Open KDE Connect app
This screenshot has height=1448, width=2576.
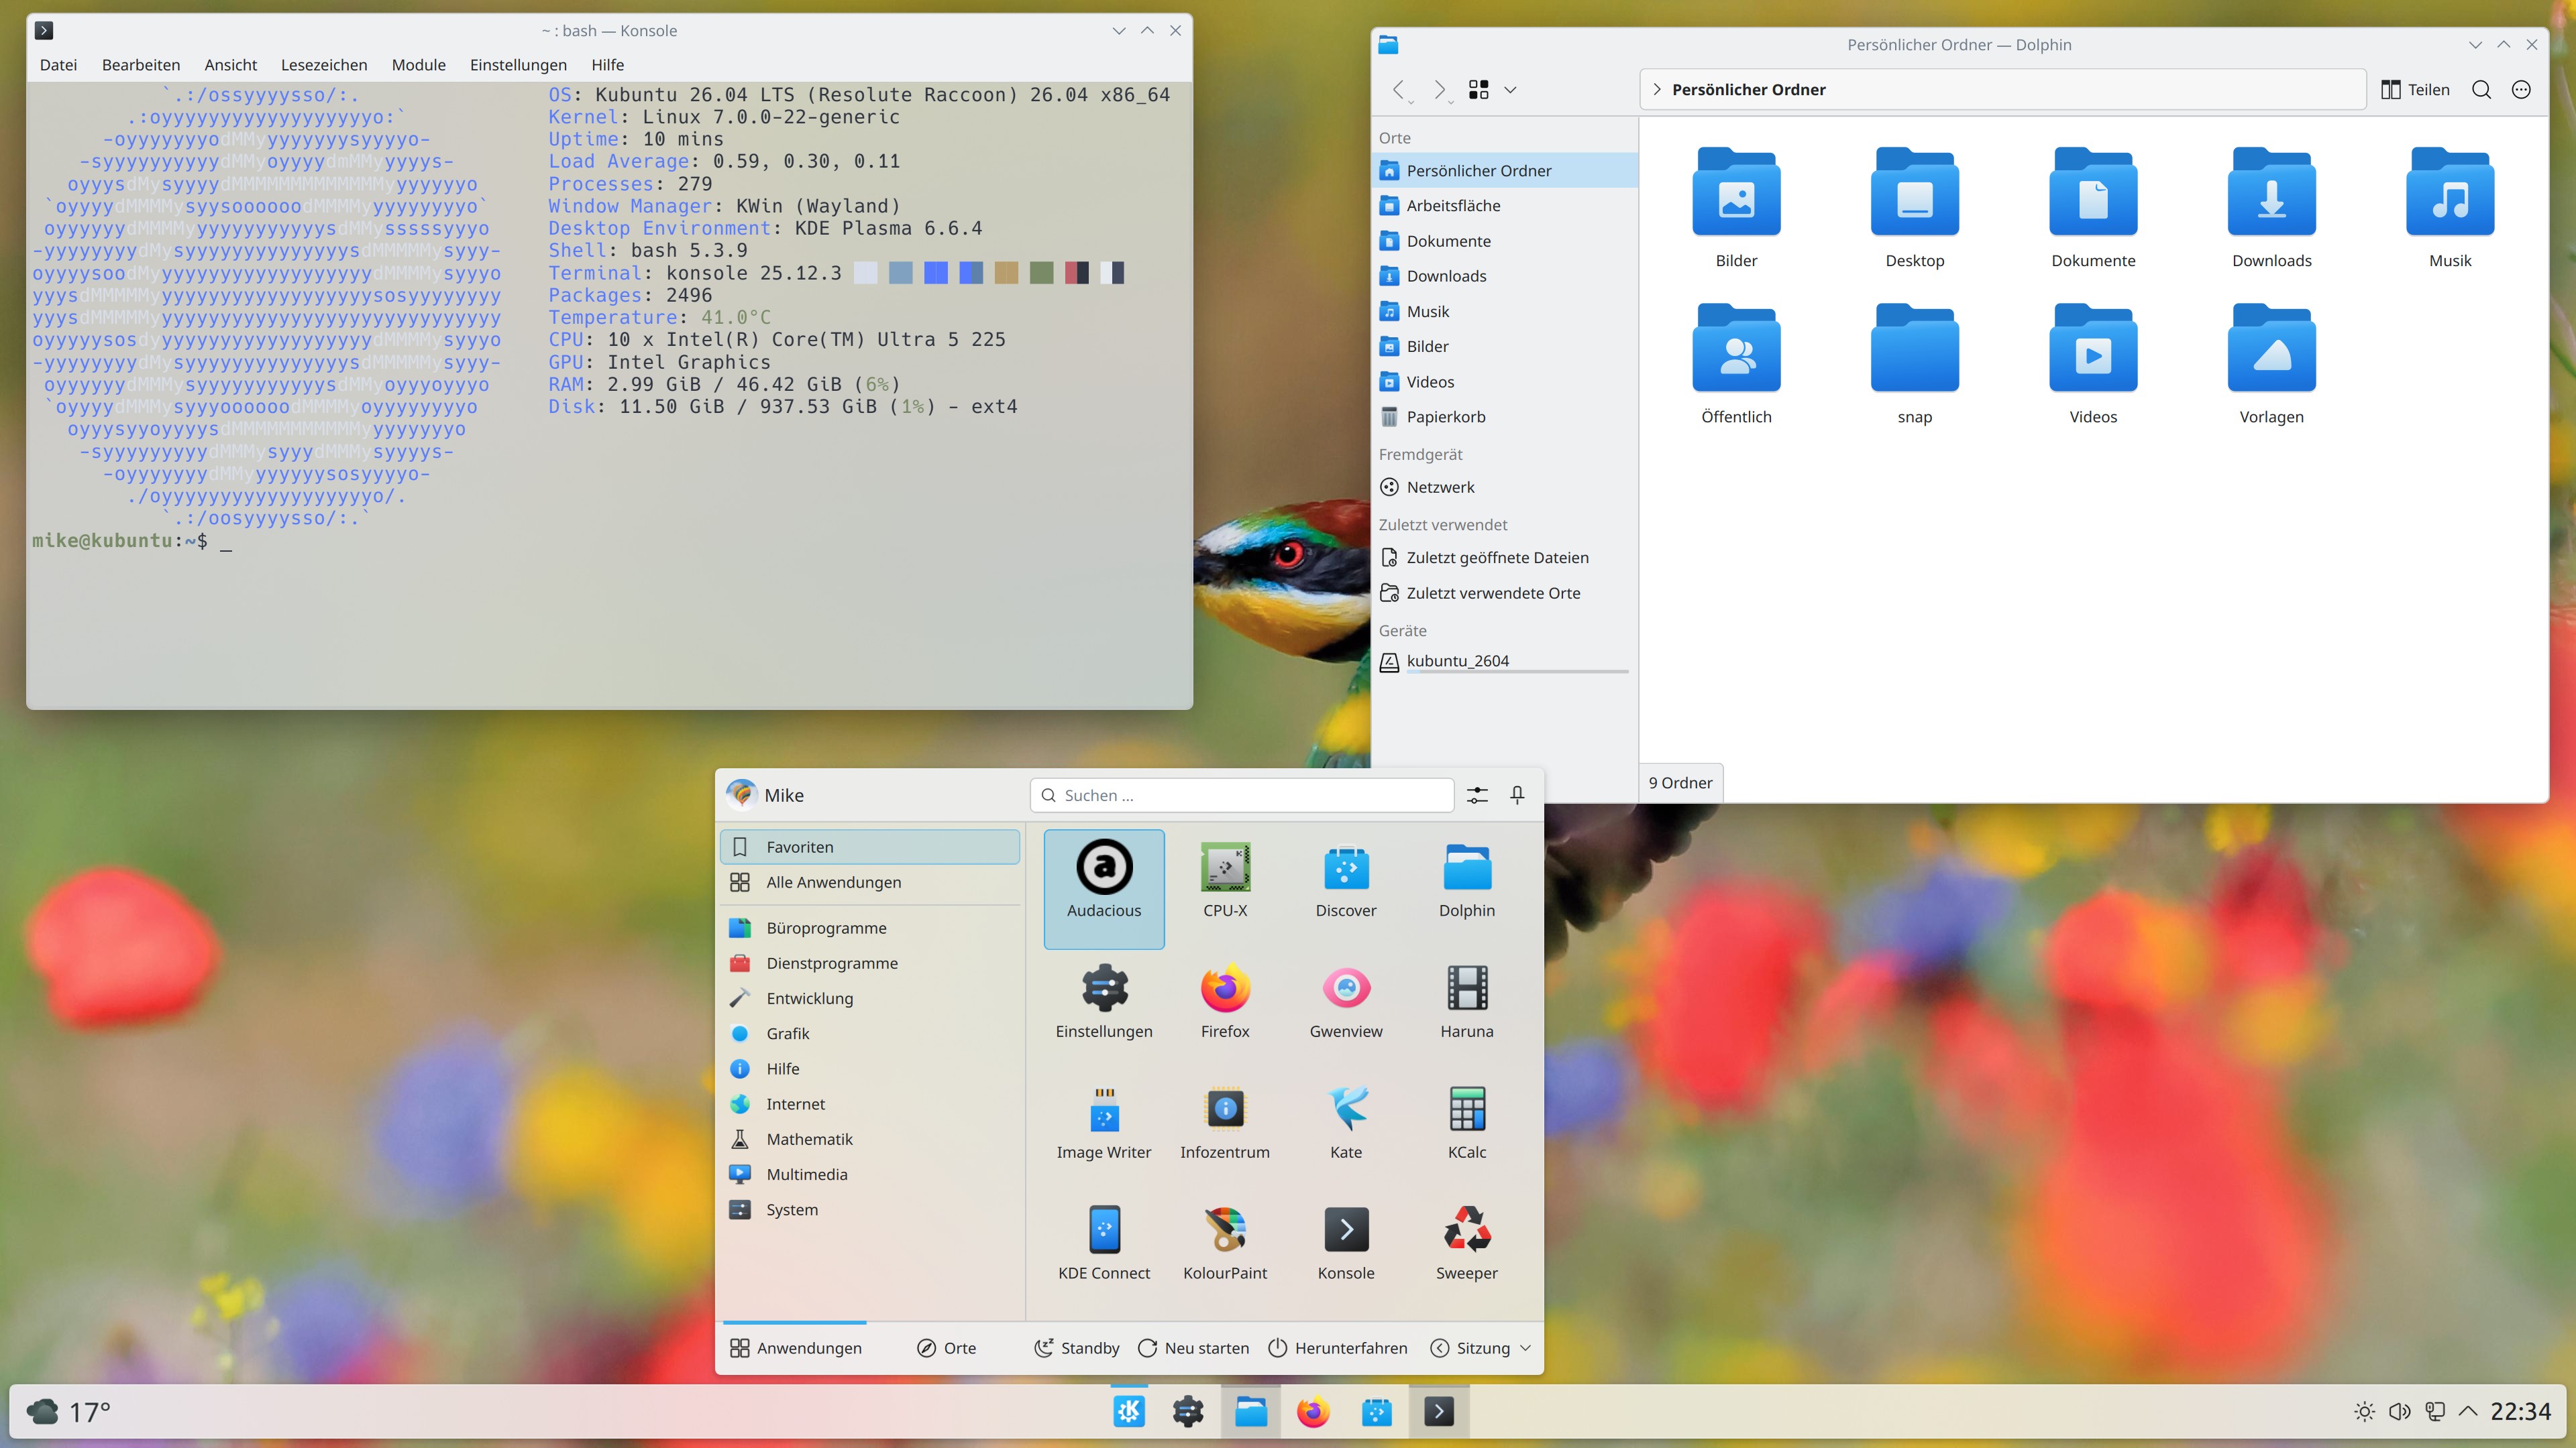[x=1104, y=1250]
